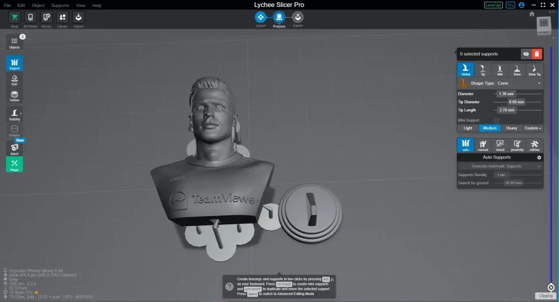Open the Help menu
Screen dimensions: 559x302
[97, 6]
